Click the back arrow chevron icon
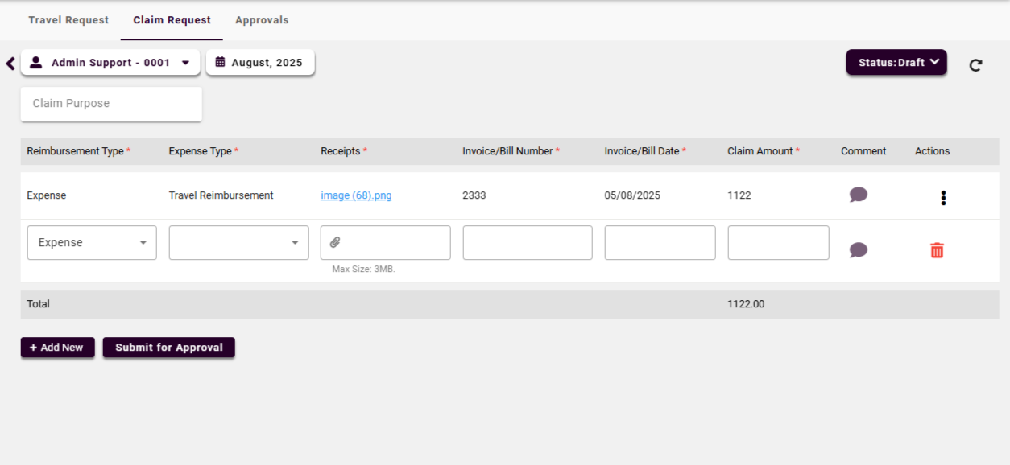The height and width of the screenshot is (465, 1010). [x=10, y=63]
